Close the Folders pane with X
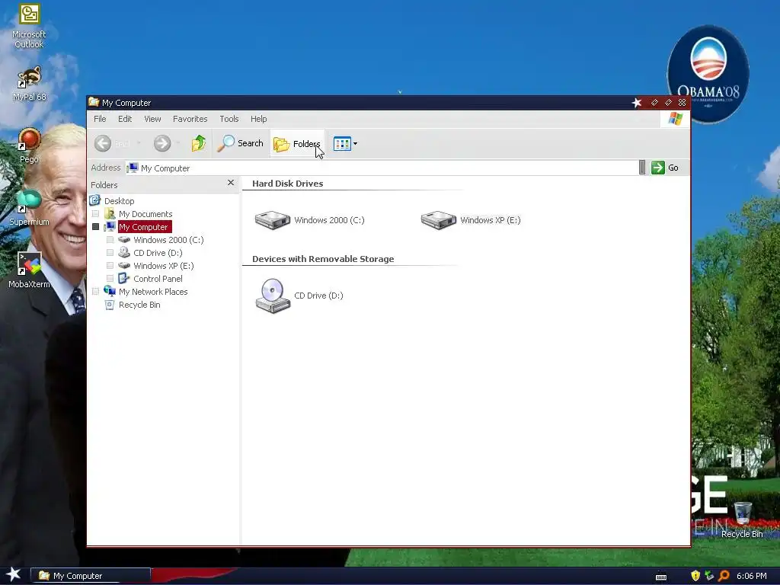Image resolution: width=780 pixels, height=585 pixels. click(230, 183)
